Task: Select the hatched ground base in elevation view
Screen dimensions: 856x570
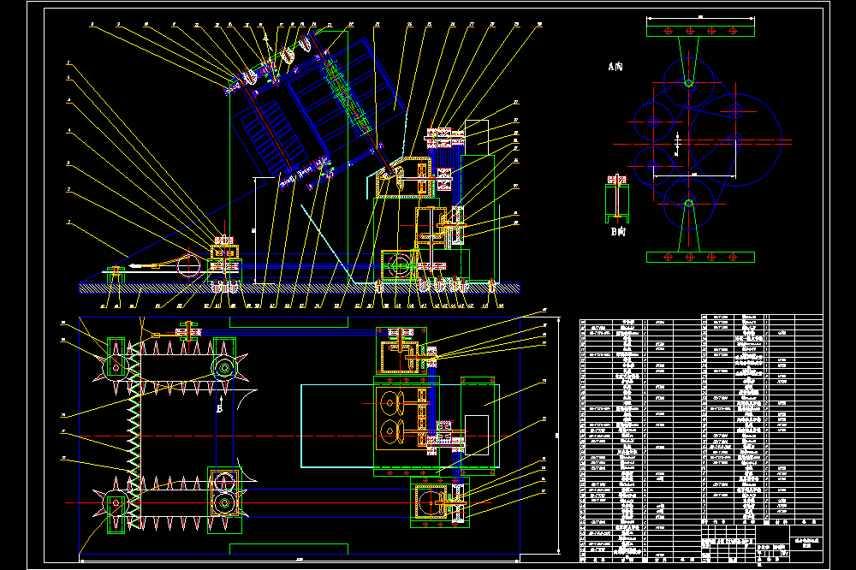Action: click(299, 288)
